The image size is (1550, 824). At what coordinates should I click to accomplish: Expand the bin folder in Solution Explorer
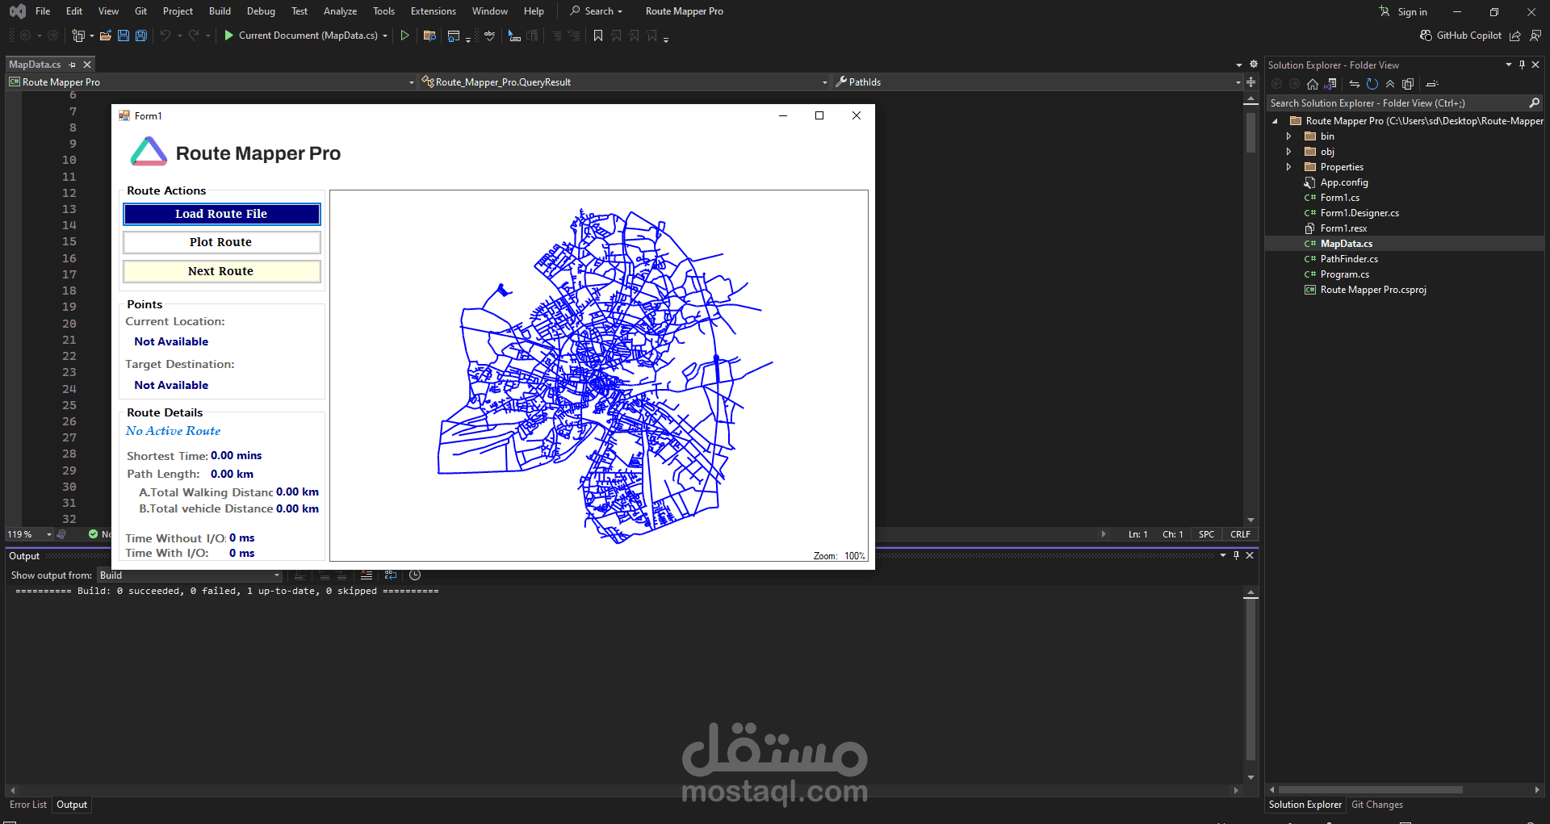tap(1289, 136)
